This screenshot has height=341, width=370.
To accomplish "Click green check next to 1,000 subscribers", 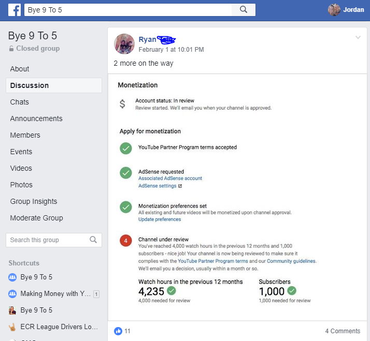I will tap(292, 291).
